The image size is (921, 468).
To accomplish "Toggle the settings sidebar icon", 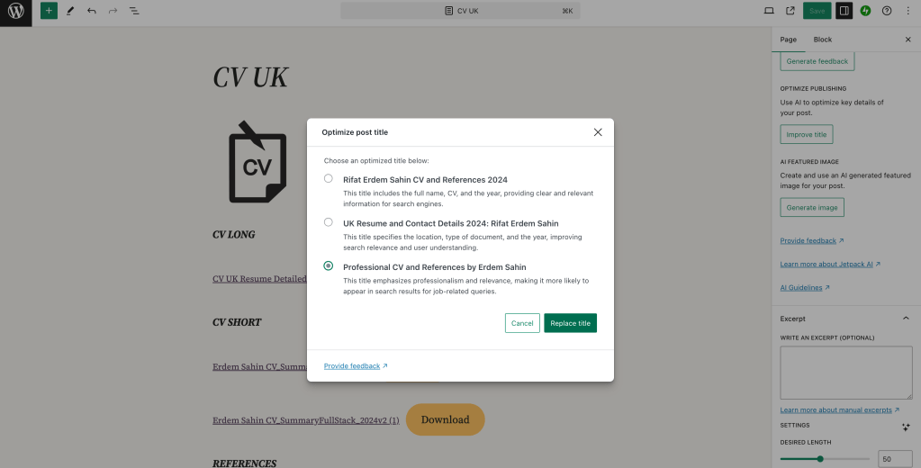I will tap(844, 11).
